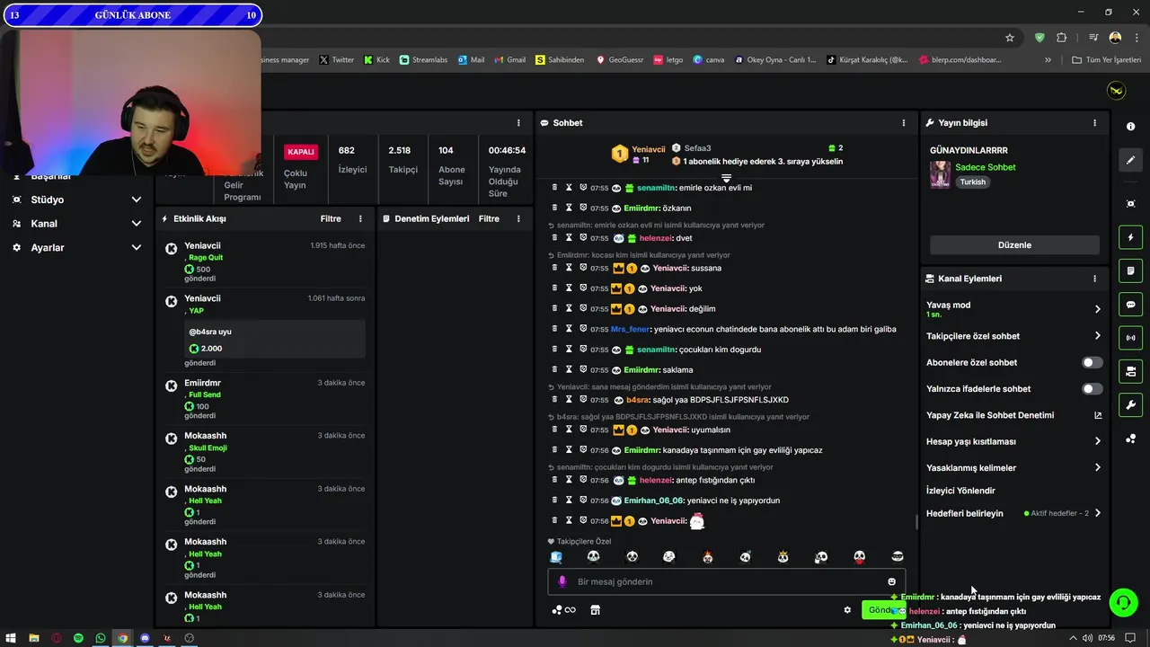This screenshot has height=647, width=1150.
Task: Open chat settings gear icon
Action: pos(846,610)
